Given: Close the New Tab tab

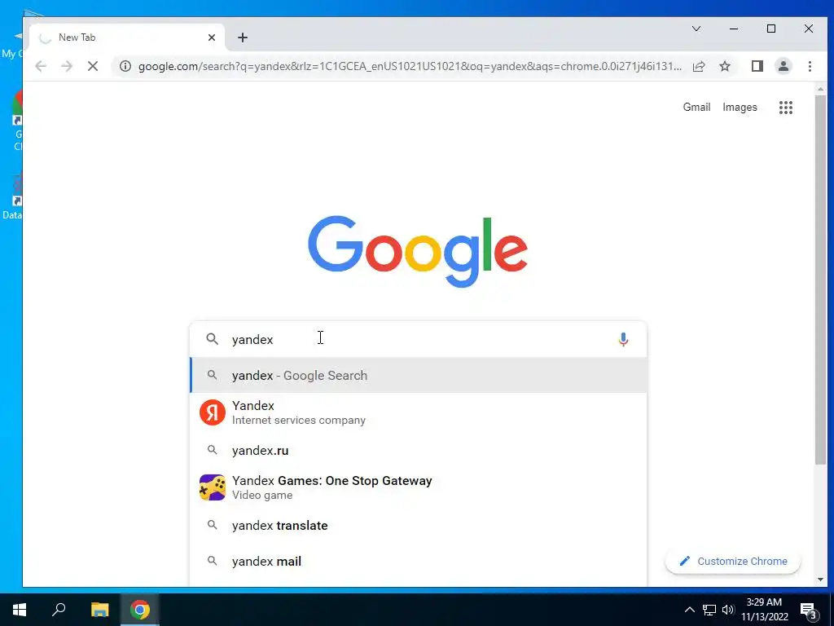Looking at the screenshot, I should pyautogui.click(x=212, y=37).
